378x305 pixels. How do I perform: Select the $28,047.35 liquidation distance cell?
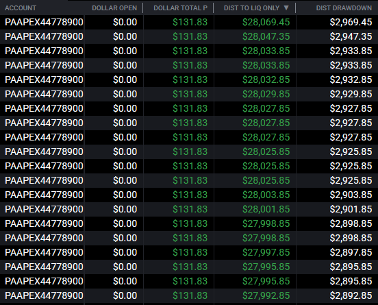(266, 37)
